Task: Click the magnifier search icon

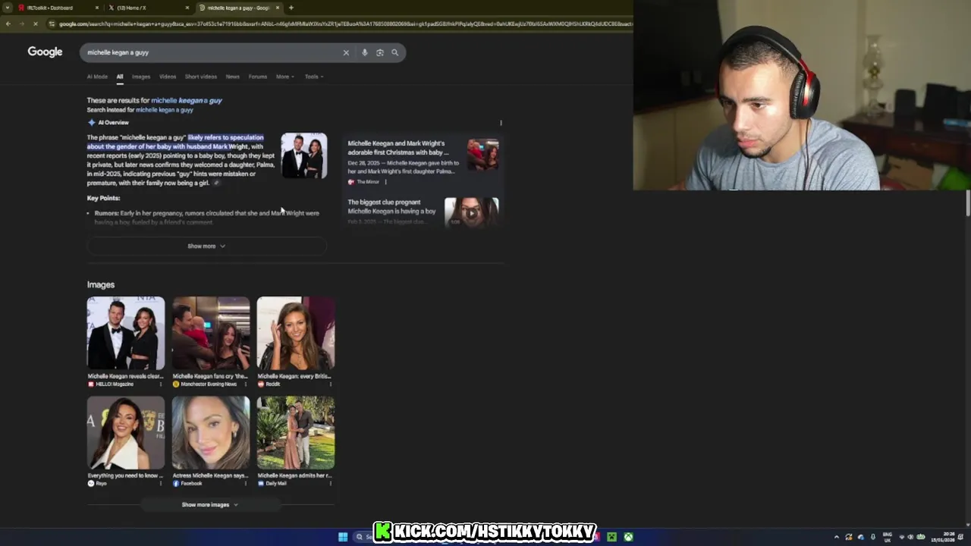Action: [394, 52]
